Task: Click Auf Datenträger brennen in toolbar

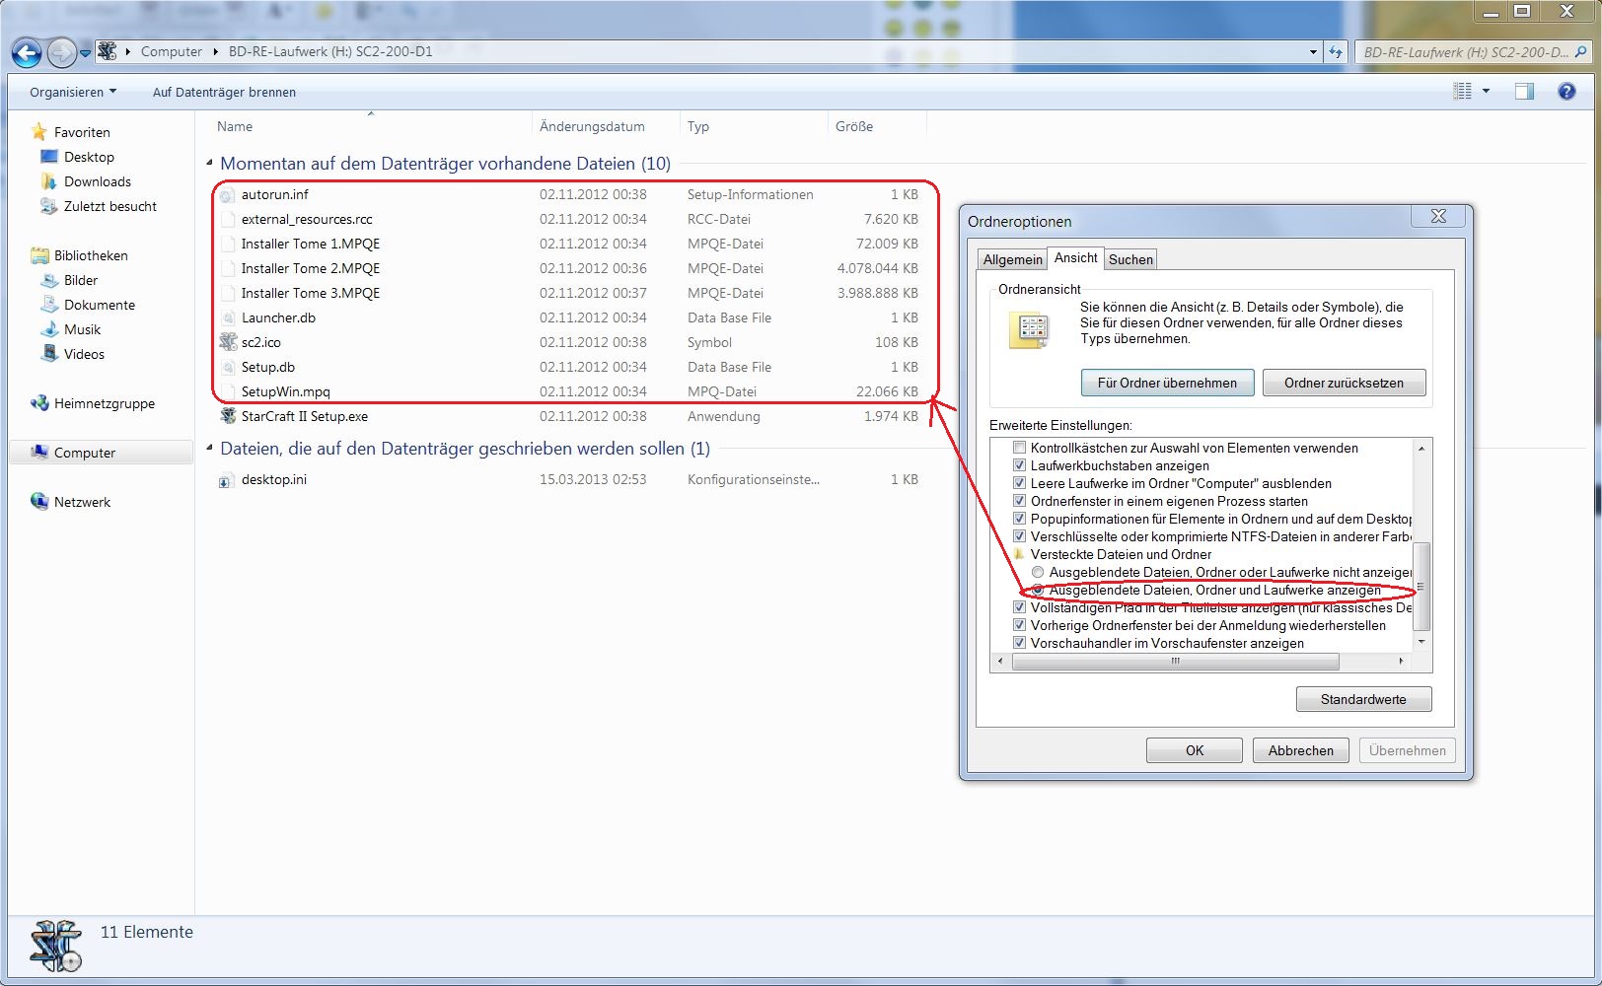Action: point(224,92)
